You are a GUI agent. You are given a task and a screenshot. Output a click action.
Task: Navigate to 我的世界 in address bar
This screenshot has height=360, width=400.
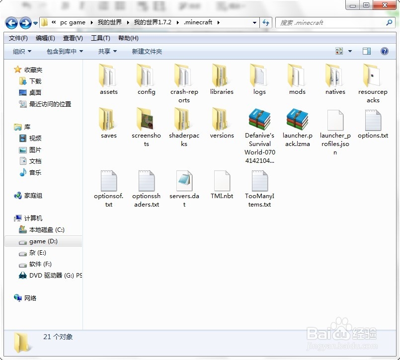point(110,22)
